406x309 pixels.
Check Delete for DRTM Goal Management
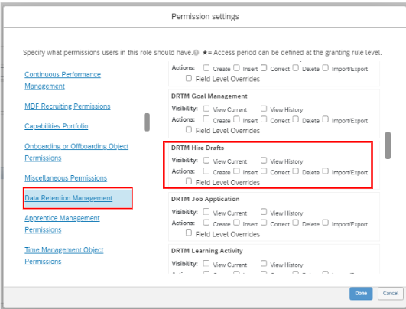[x=295, y=119]
